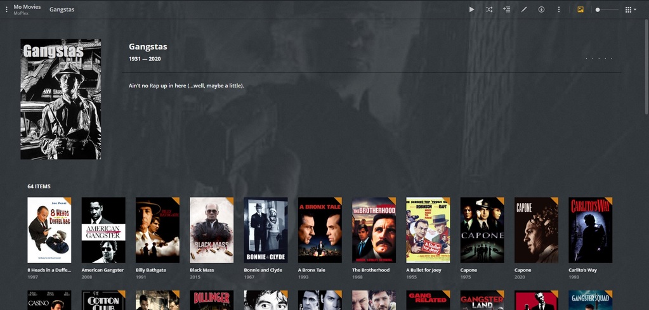The width and height of the screenshot is (649, 310).
Task: Open the Gangster Land poster
Action: point(482,300)
